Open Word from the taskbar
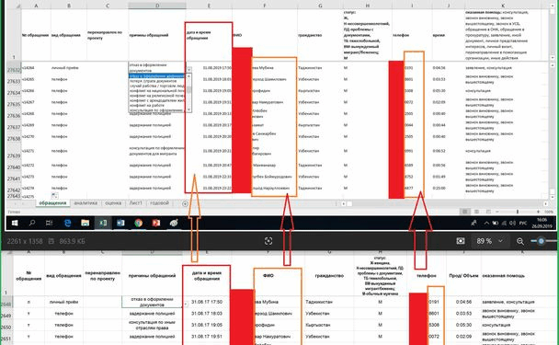This screenshot has width=559, height=345. pyautogui.click(x=120, y=223)
